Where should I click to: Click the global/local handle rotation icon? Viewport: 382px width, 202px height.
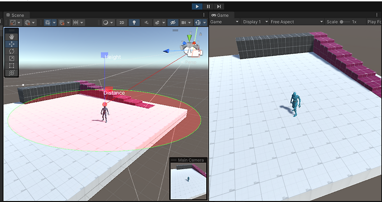[28, 22]
